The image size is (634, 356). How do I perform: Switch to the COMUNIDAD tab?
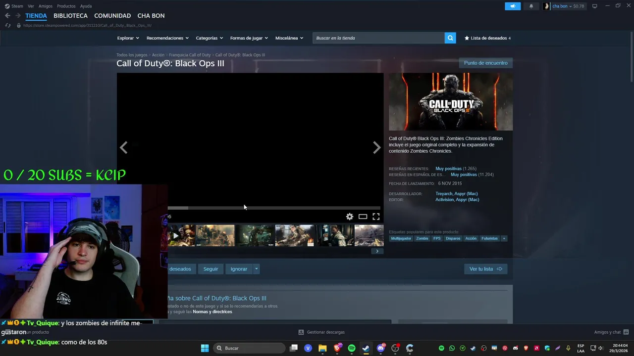pos(112,16)
